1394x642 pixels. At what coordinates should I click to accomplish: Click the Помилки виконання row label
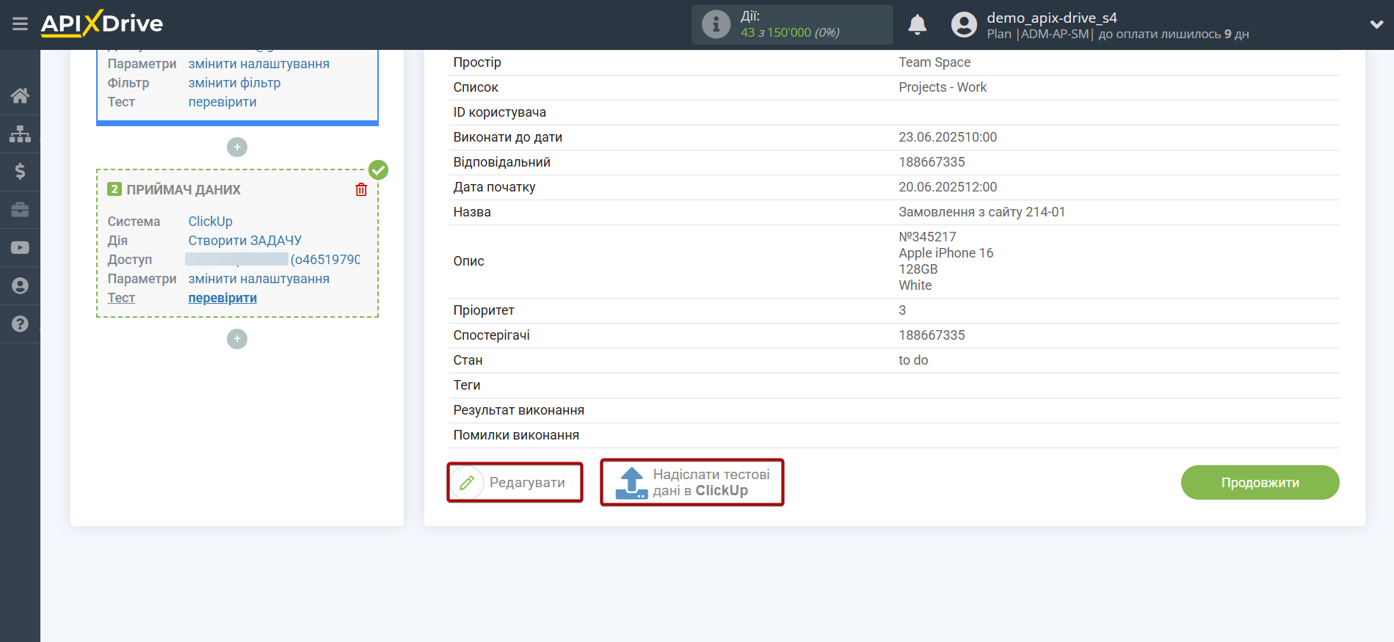(x=516, y=435)
